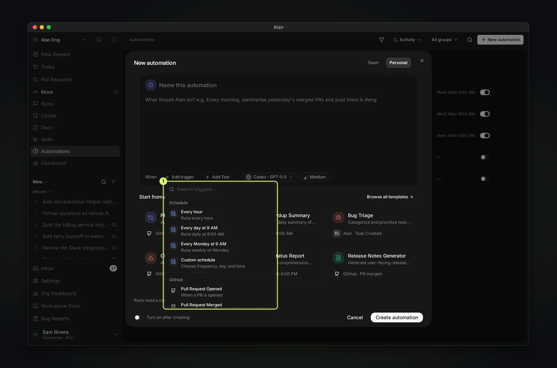Open the Activity sort dropdown
This screenshot has height=368, width=557.
click(407, 40)
